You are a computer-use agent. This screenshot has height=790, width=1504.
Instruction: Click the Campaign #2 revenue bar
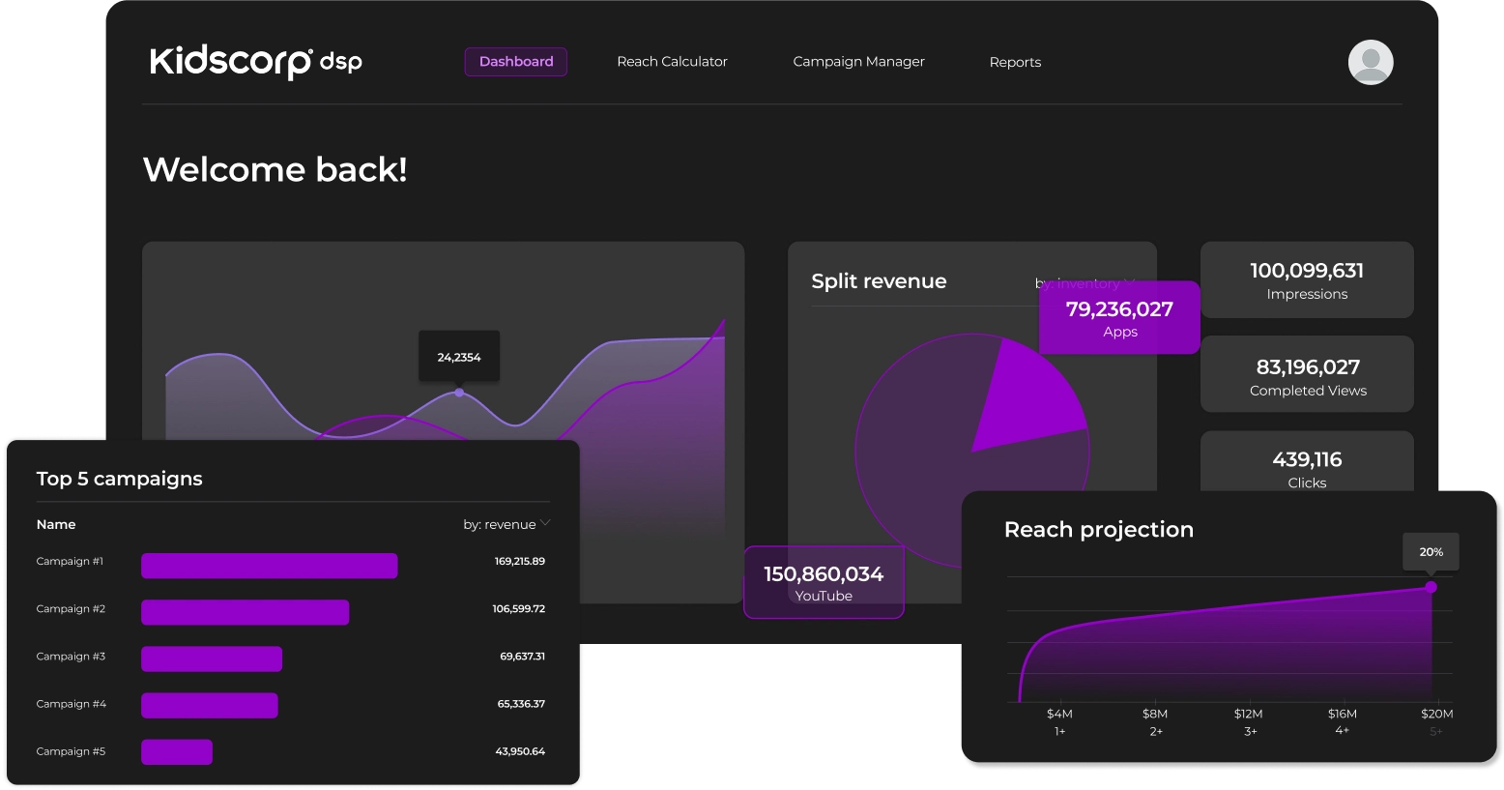pos(246,612)
